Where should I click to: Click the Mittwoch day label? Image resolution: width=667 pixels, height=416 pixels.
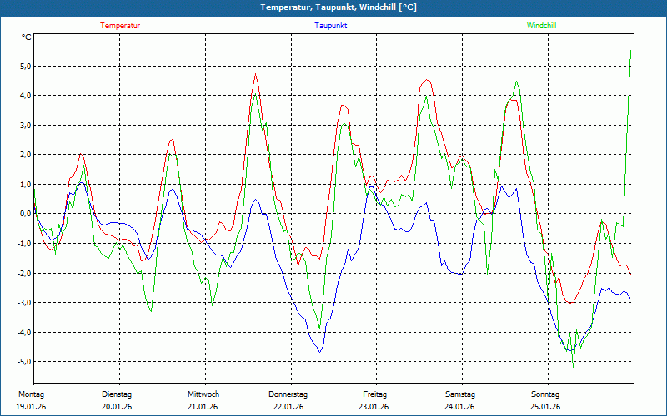[x=203, y=394]
